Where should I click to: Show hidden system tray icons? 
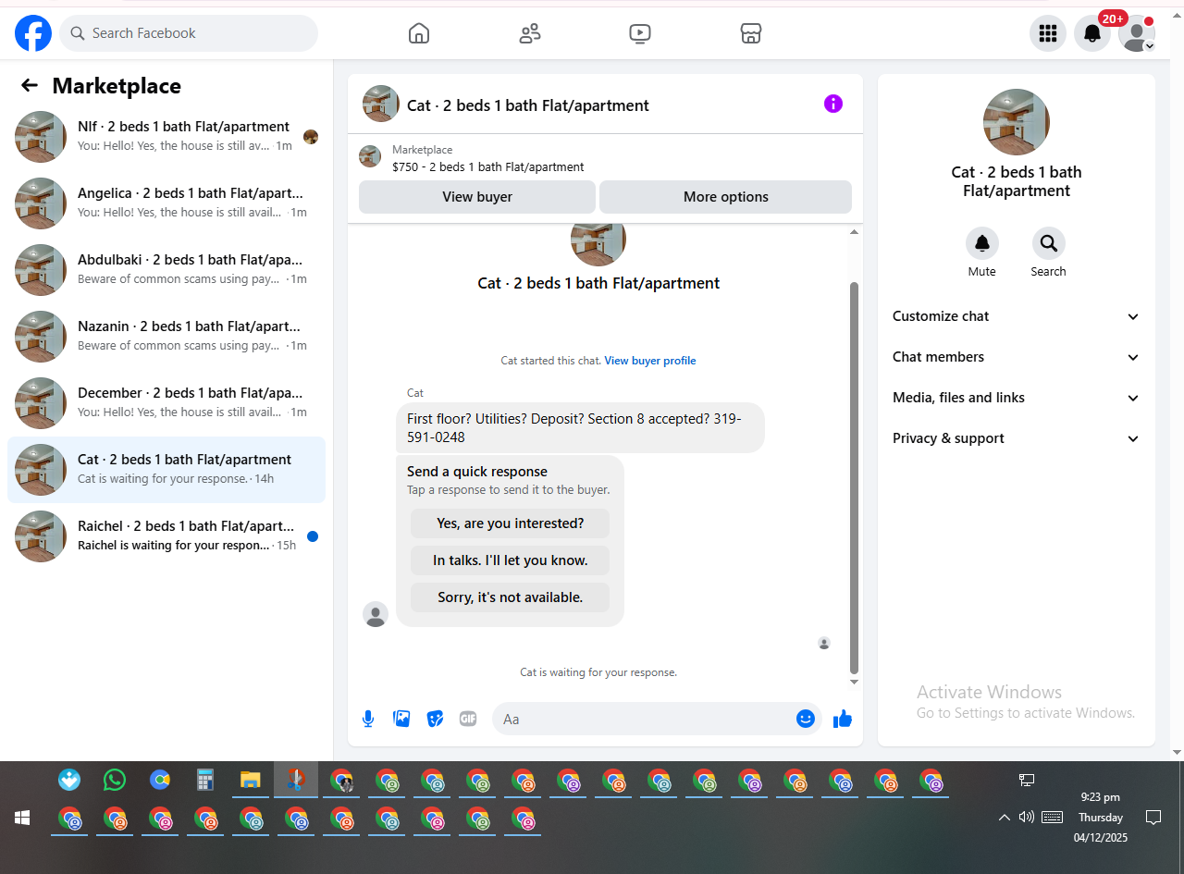point(1004,818)
